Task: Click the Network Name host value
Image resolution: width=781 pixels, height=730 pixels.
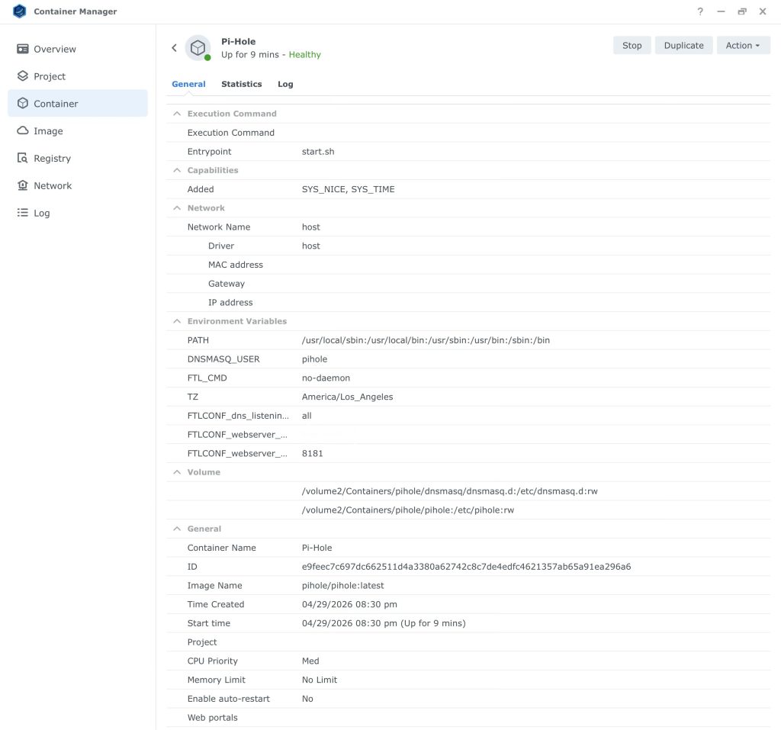Action: 311,227
